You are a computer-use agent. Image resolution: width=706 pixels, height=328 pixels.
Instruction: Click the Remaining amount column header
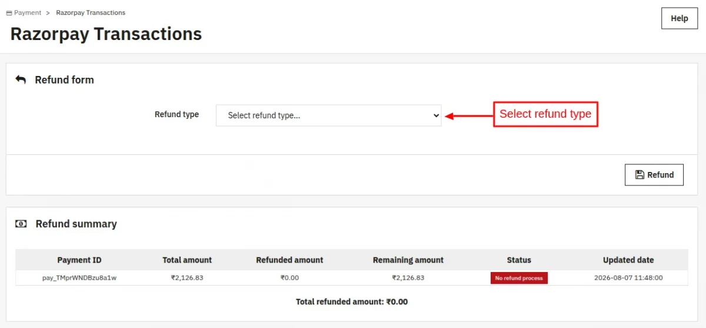408,260
